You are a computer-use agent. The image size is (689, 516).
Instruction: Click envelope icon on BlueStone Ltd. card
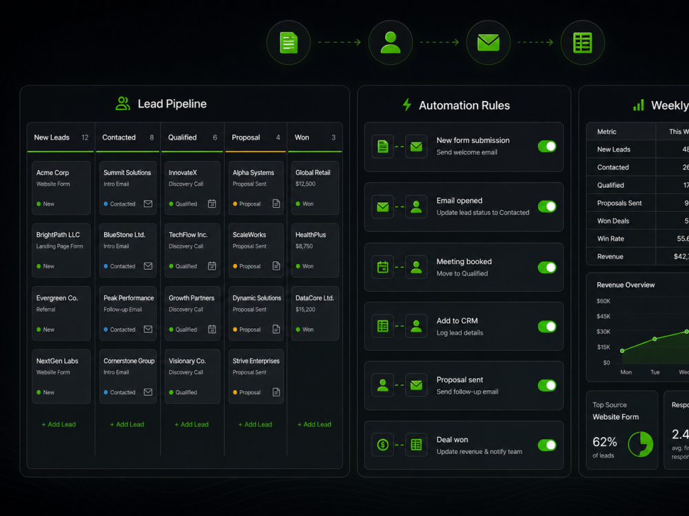click(x=148, y=266)
